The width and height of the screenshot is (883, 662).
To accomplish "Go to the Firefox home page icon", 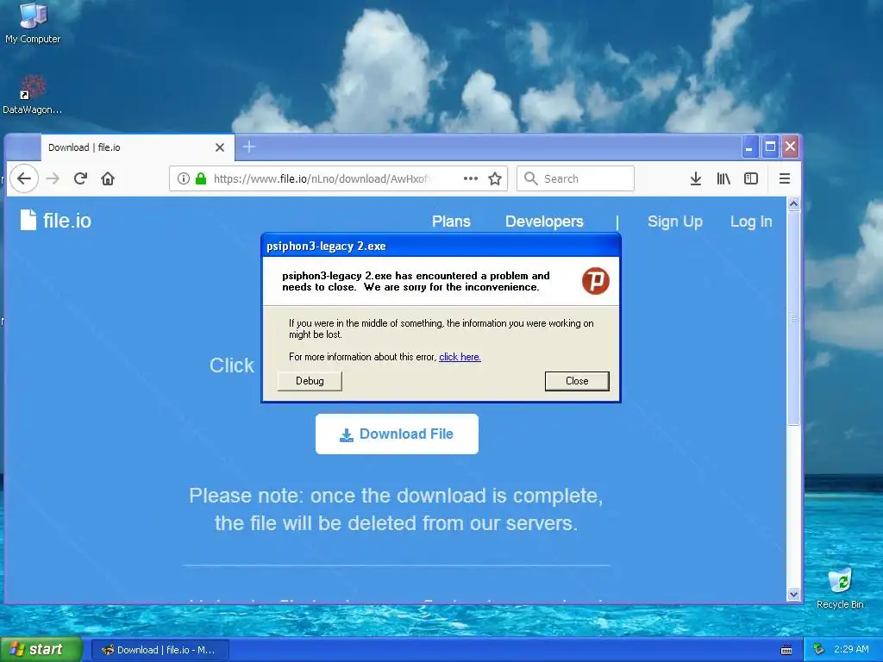I will [108, 178].
